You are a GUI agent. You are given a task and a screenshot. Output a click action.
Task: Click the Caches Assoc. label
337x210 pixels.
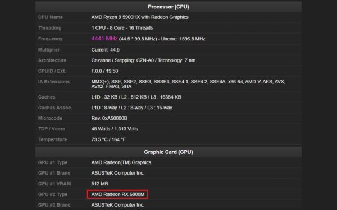(x=55, y=108)
